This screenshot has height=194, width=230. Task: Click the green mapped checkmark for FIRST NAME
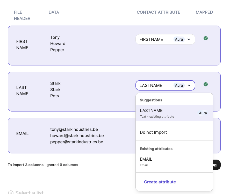click(205, 38)
